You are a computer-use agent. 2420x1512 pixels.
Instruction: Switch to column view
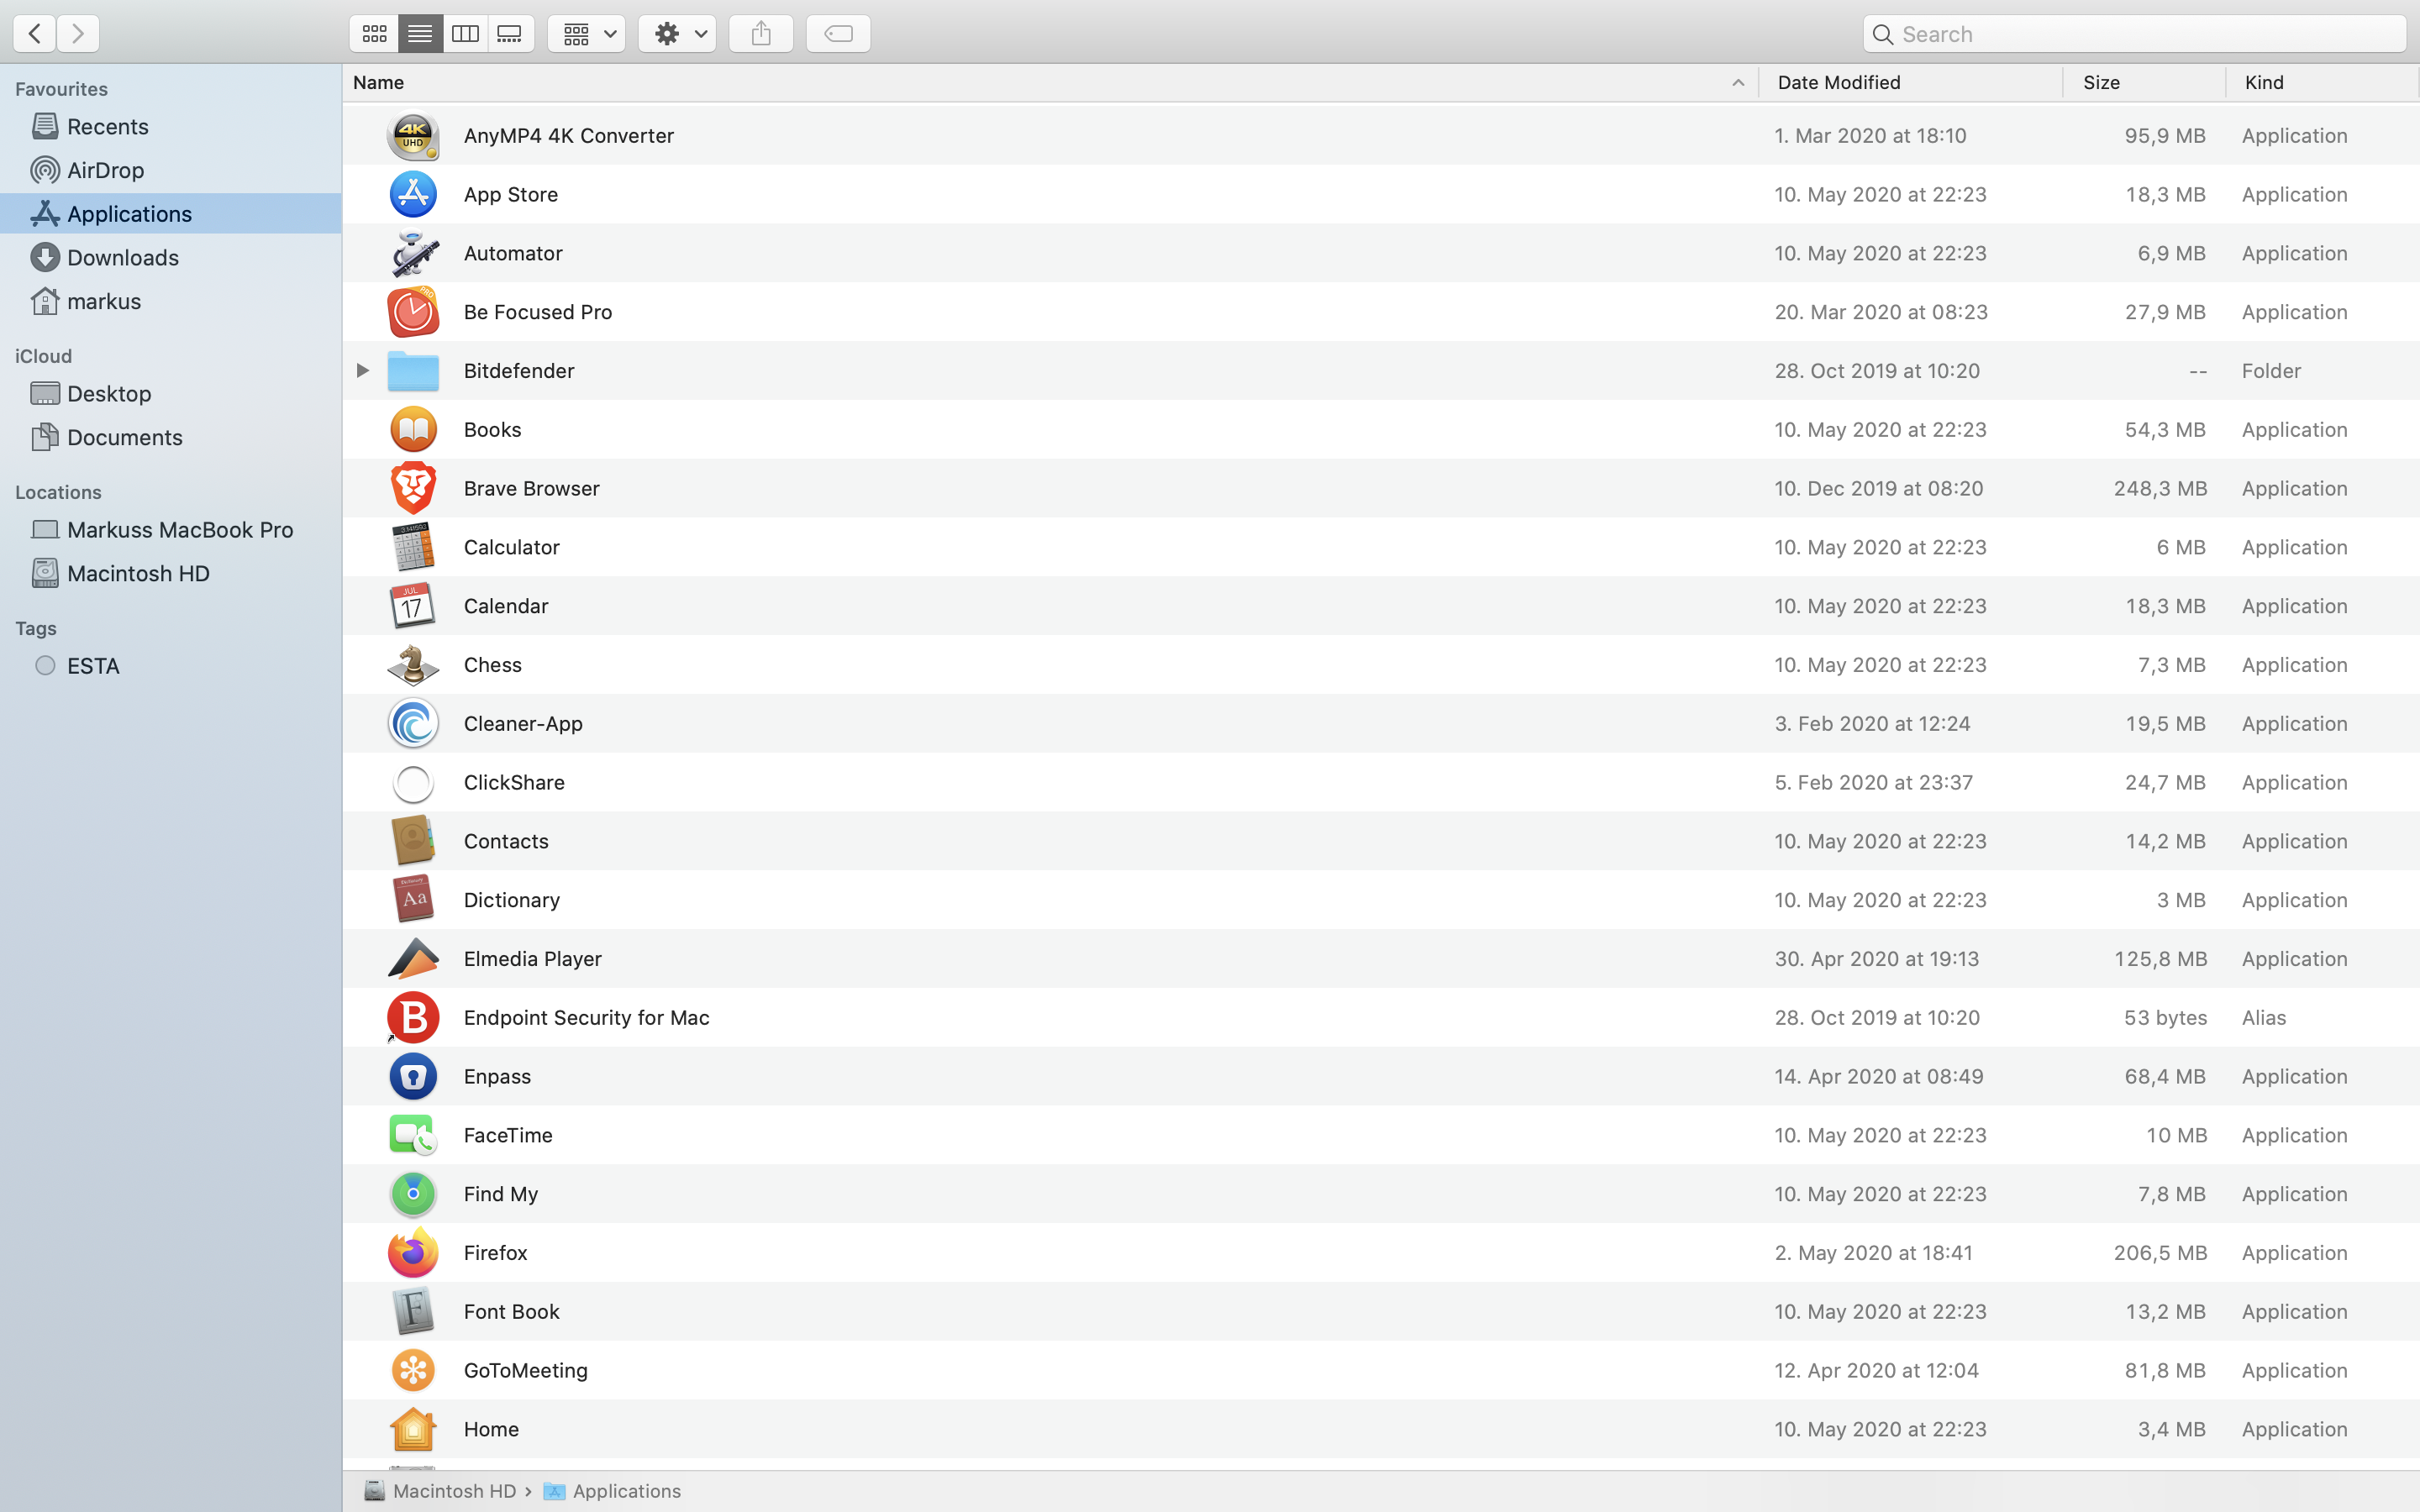(x=465, y=33)
